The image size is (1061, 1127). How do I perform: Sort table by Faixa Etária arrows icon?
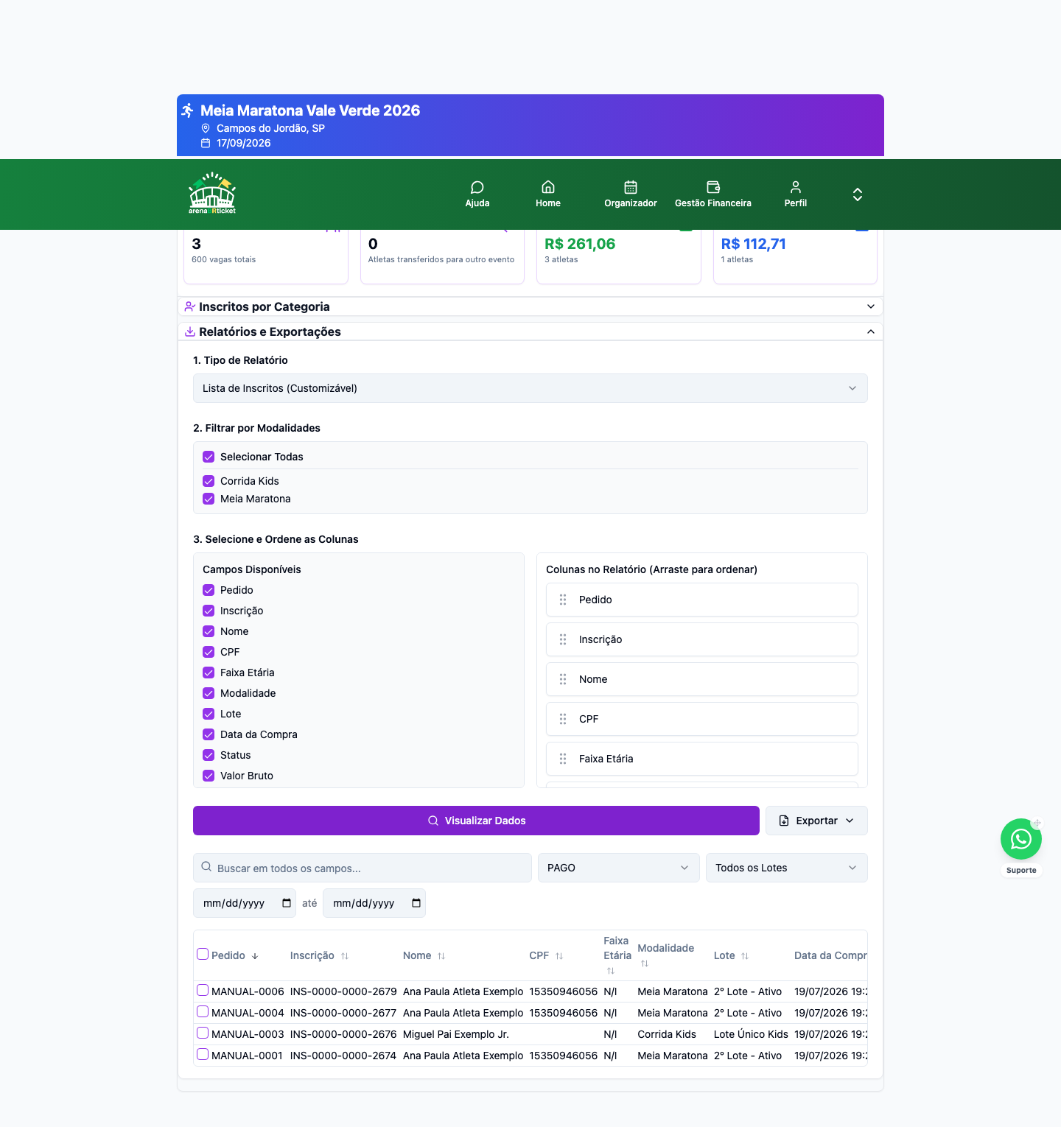pyautogui.click(x=611, y=971)
